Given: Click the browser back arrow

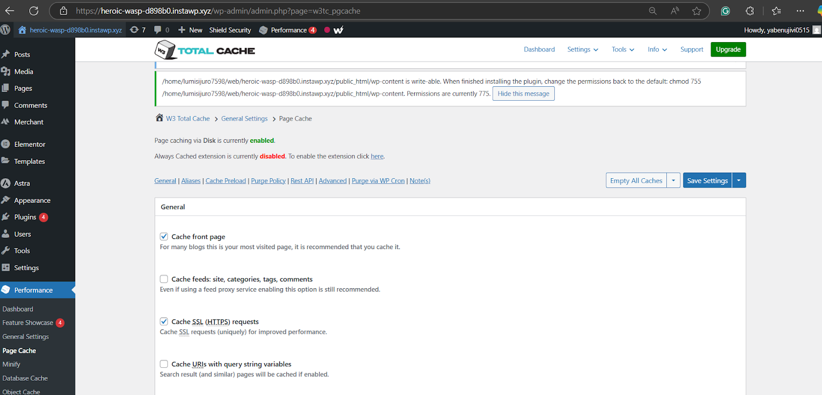Looking at the screenshot, I should 9,11.
